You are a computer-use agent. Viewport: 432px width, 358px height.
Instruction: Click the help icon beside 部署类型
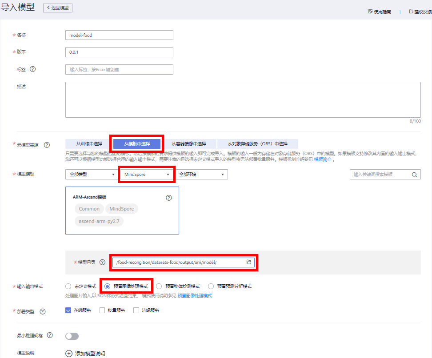point(43,311)
